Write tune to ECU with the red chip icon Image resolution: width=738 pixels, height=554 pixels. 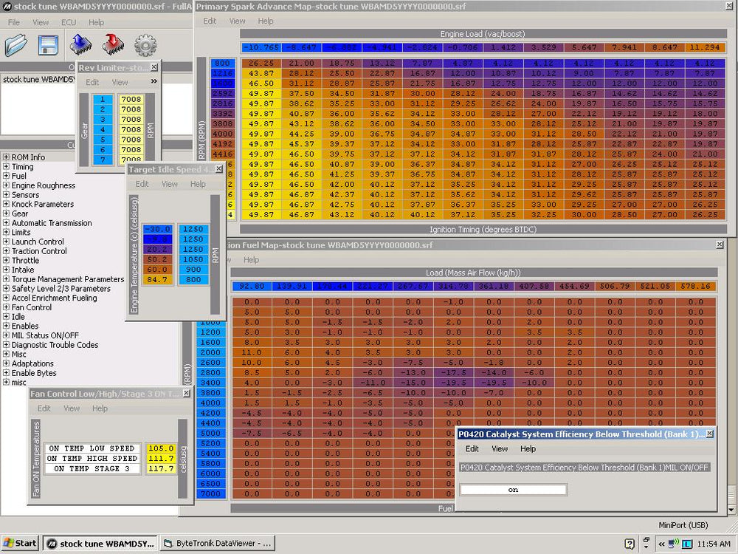point(113,44)
